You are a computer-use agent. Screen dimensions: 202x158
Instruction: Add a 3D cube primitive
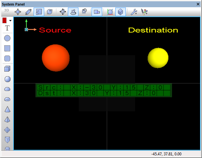(x=7, y=69)
